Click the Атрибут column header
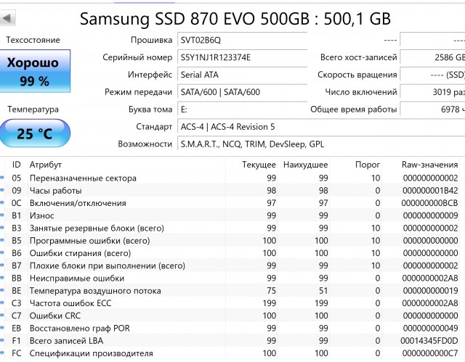The height and width of the screenshot is (362, 465). [46, 165]
